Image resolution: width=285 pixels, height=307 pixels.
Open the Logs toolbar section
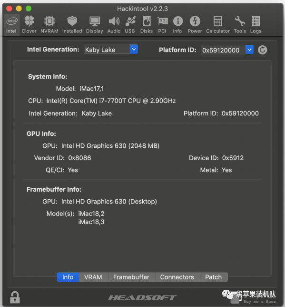[x=256, y=25]
